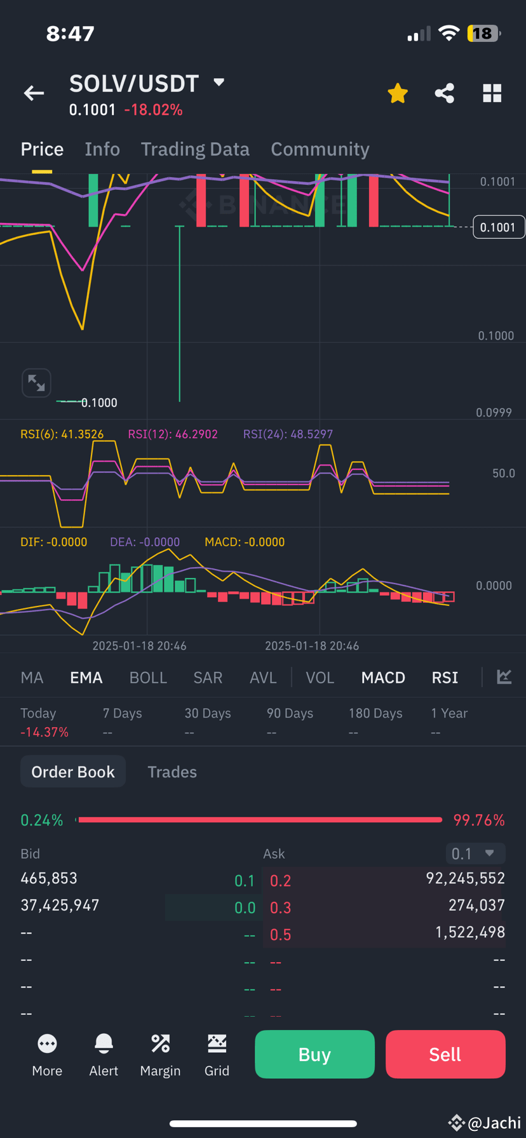
Task: Toggle the MA indicator
Action: [x=32, y=678]
